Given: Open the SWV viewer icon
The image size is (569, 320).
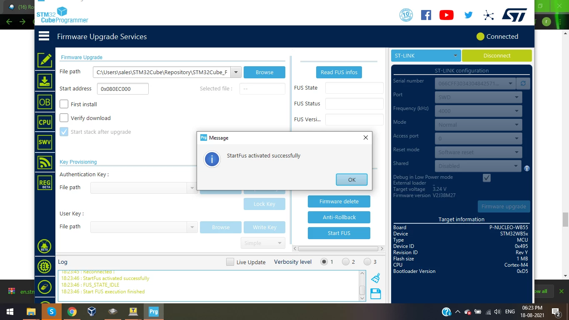Looking at the screenshot, I should [45, 142].
